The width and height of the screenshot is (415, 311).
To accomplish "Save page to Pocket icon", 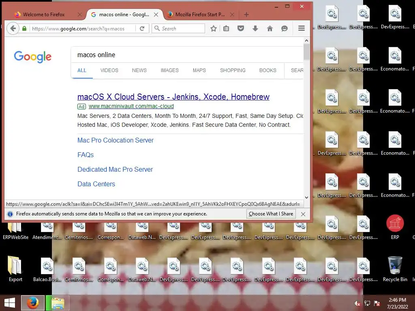I will click(x=241, y=29).
